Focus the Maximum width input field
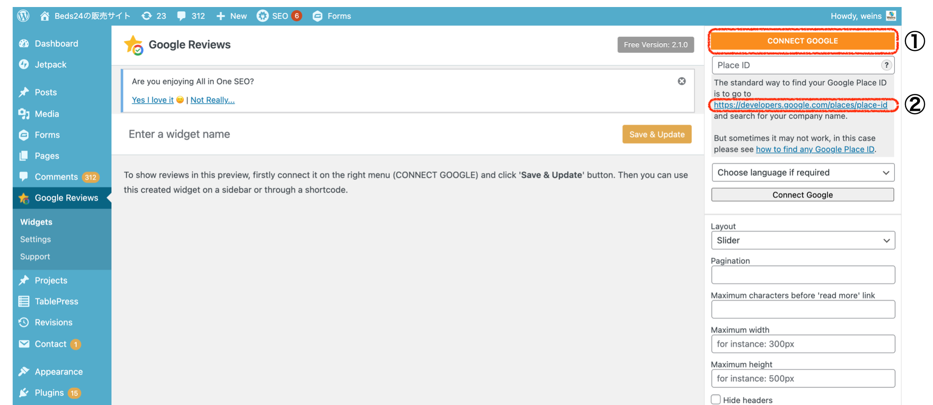Screen dimensions: 933x405 click(802, 344)
